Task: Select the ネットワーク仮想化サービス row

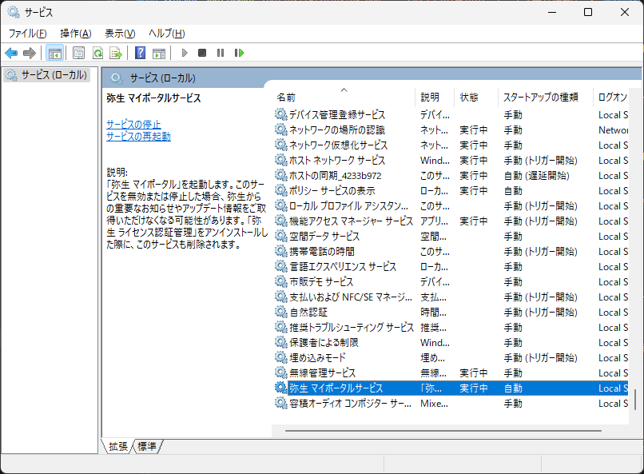Action: pyautogui.click(x=451, y=145)
